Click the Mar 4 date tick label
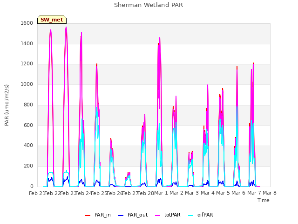298x224 pixels. tap(208, 193)
